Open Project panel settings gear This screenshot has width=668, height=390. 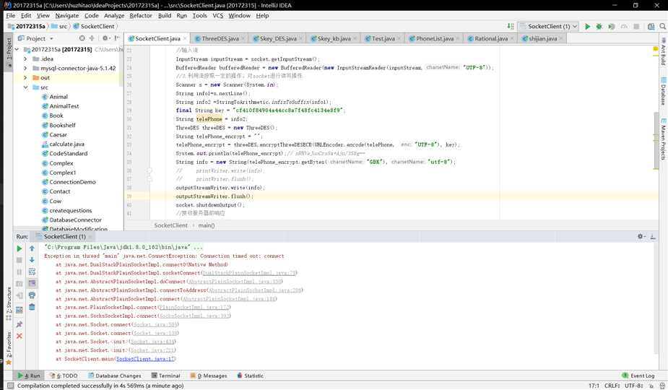(105, 38)
